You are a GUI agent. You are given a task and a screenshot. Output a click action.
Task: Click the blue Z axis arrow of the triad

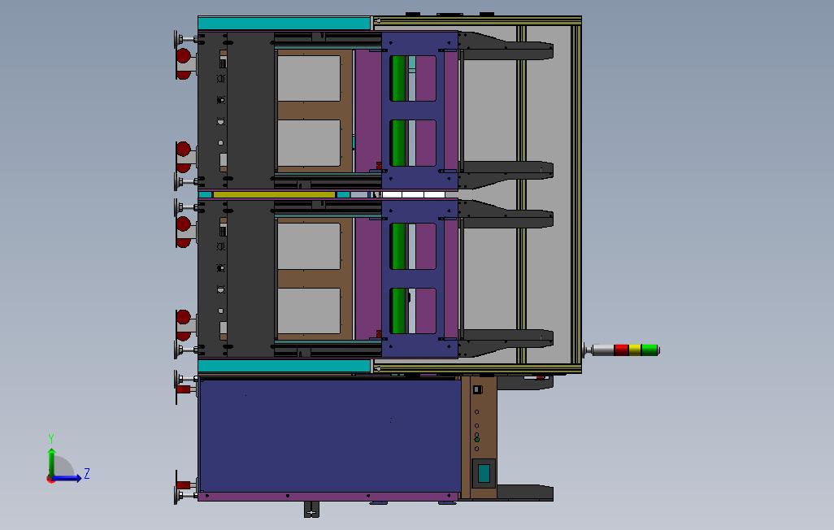(66, 479)
